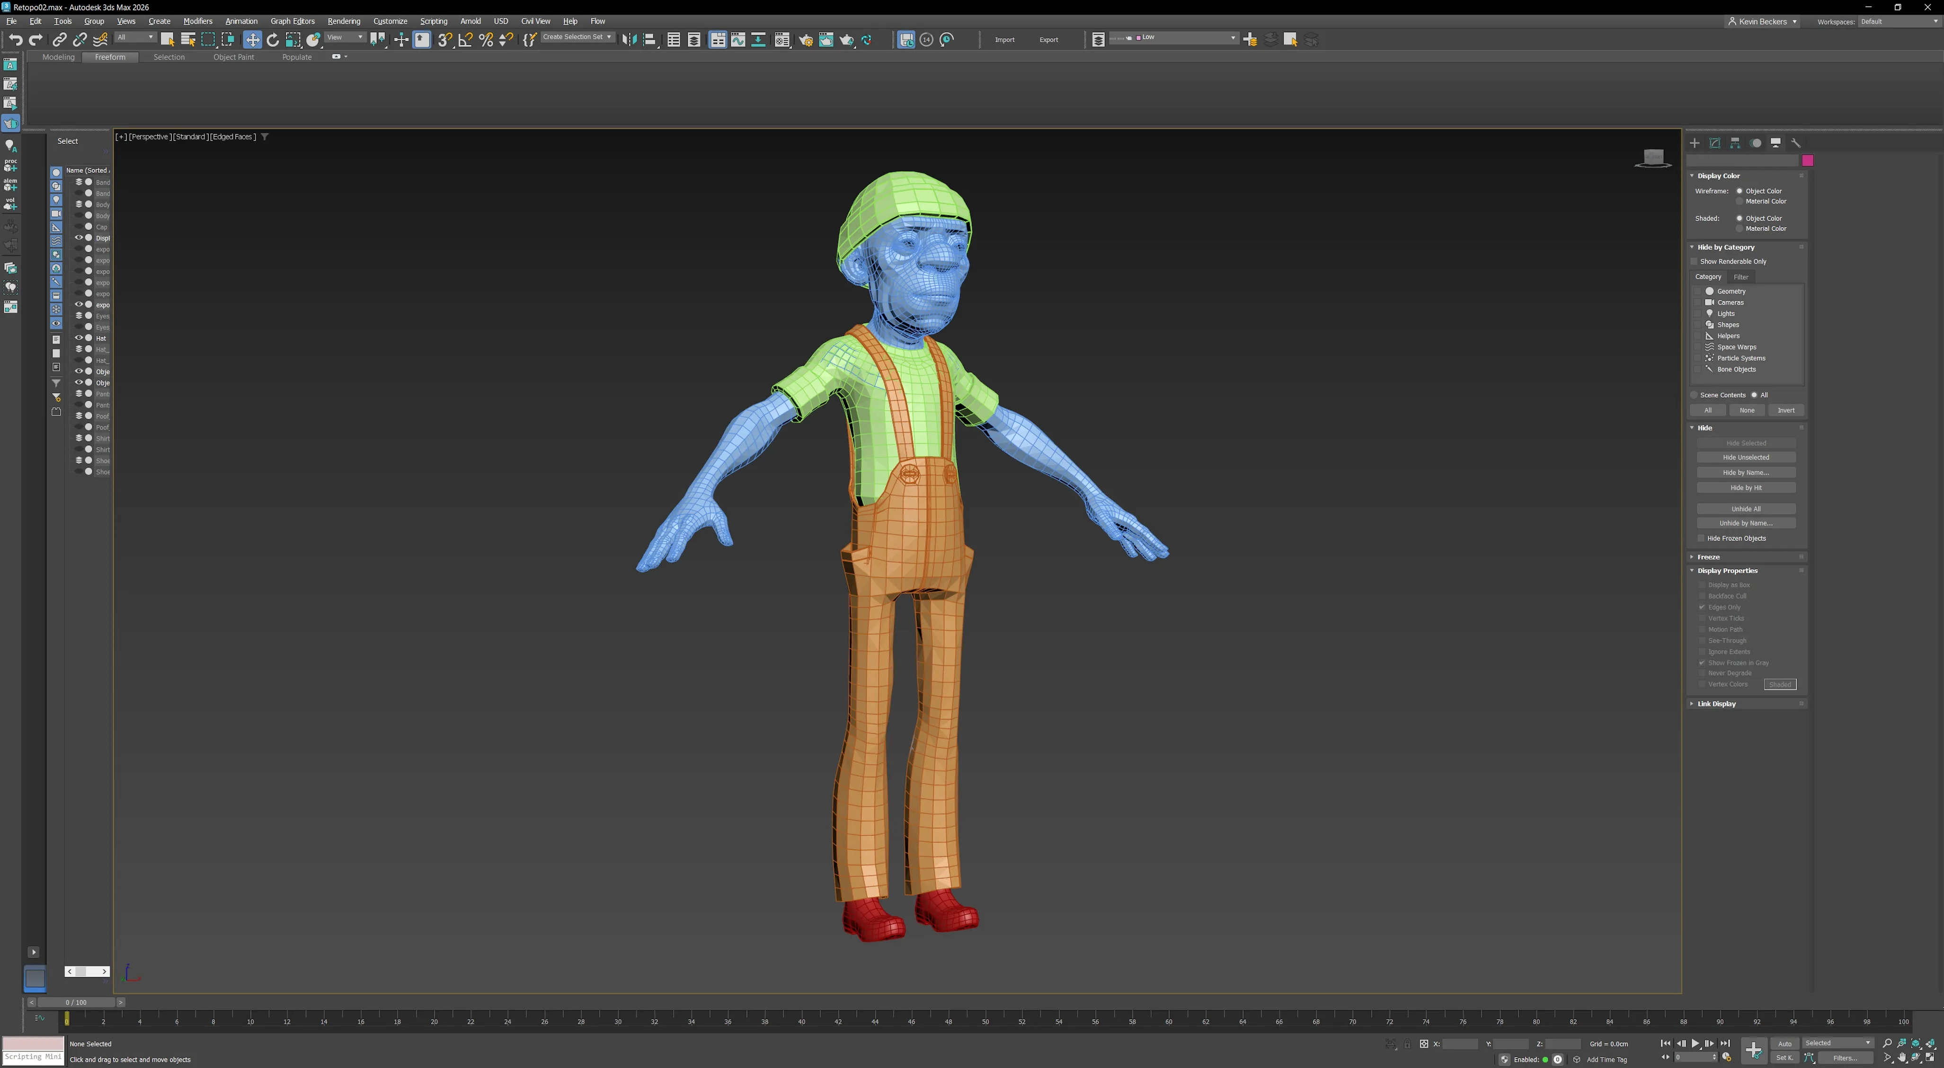
Task: Open Select by Name dialog icon
Action: click(188, 39)
